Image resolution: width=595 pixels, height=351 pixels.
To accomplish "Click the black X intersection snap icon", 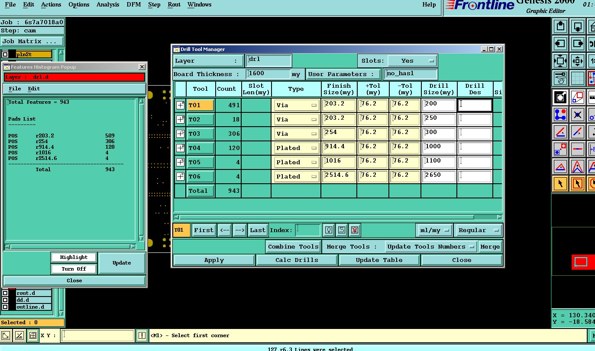I will [x=578, y=115].
